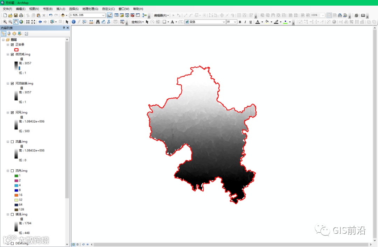Uncheck the 河网.img layer checkbox
Screen dimensions: 378x247
12,113
